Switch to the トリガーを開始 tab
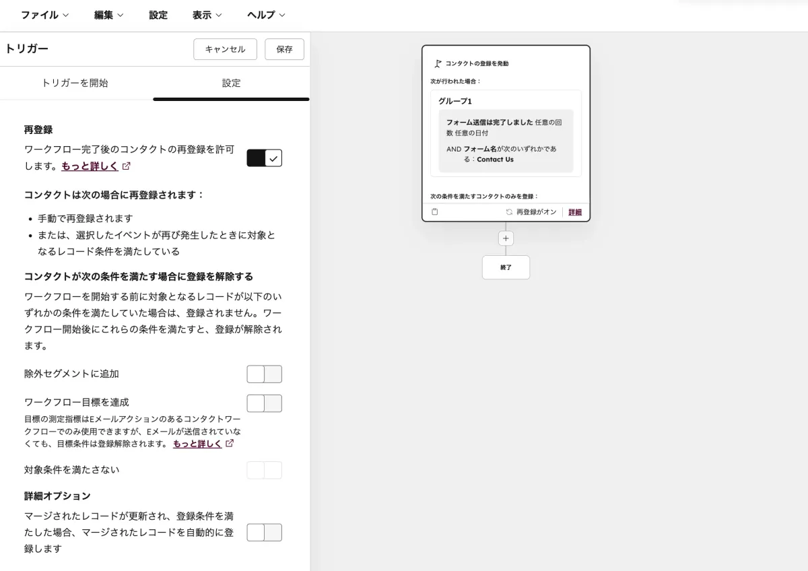The height and width of the screenshot is (571, 808). pyautogui.click(x=77, y=83)
